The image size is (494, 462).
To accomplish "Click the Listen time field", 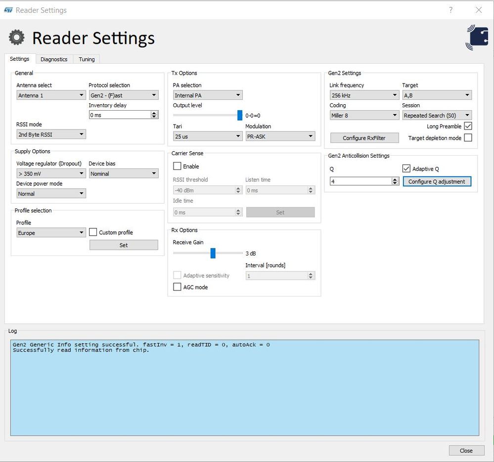I will [280, 190].
